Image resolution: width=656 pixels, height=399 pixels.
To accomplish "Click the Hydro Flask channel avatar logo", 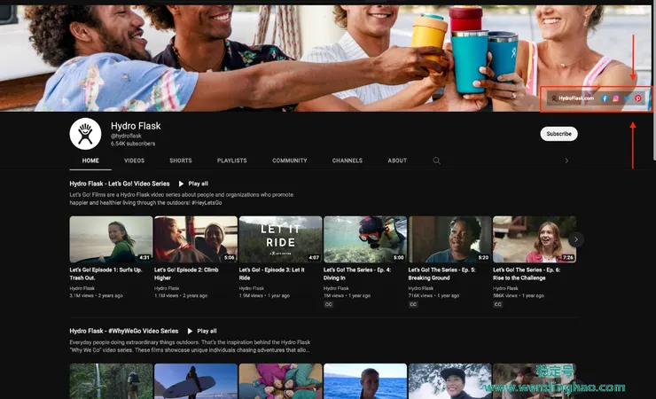I will click(x=85, y=134).
